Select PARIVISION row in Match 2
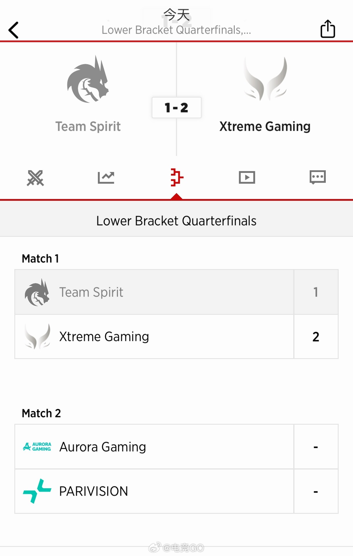Screen dimensions: 353x556 coord(154,491)
